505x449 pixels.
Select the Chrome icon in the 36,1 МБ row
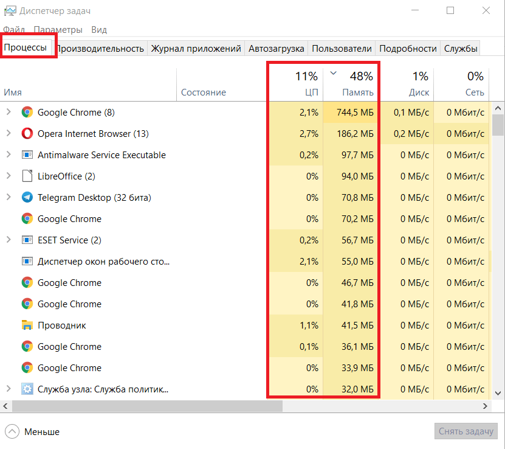coord(27,346)
